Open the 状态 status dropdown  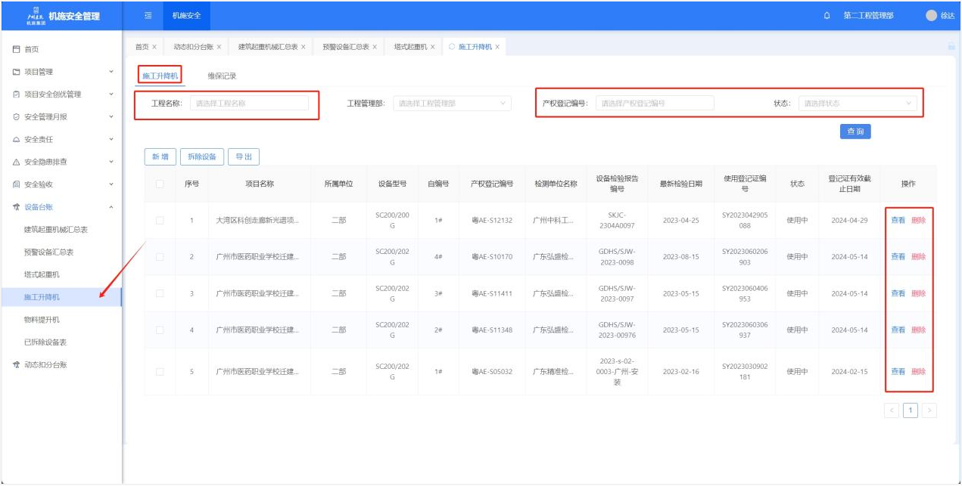[857, 104]
